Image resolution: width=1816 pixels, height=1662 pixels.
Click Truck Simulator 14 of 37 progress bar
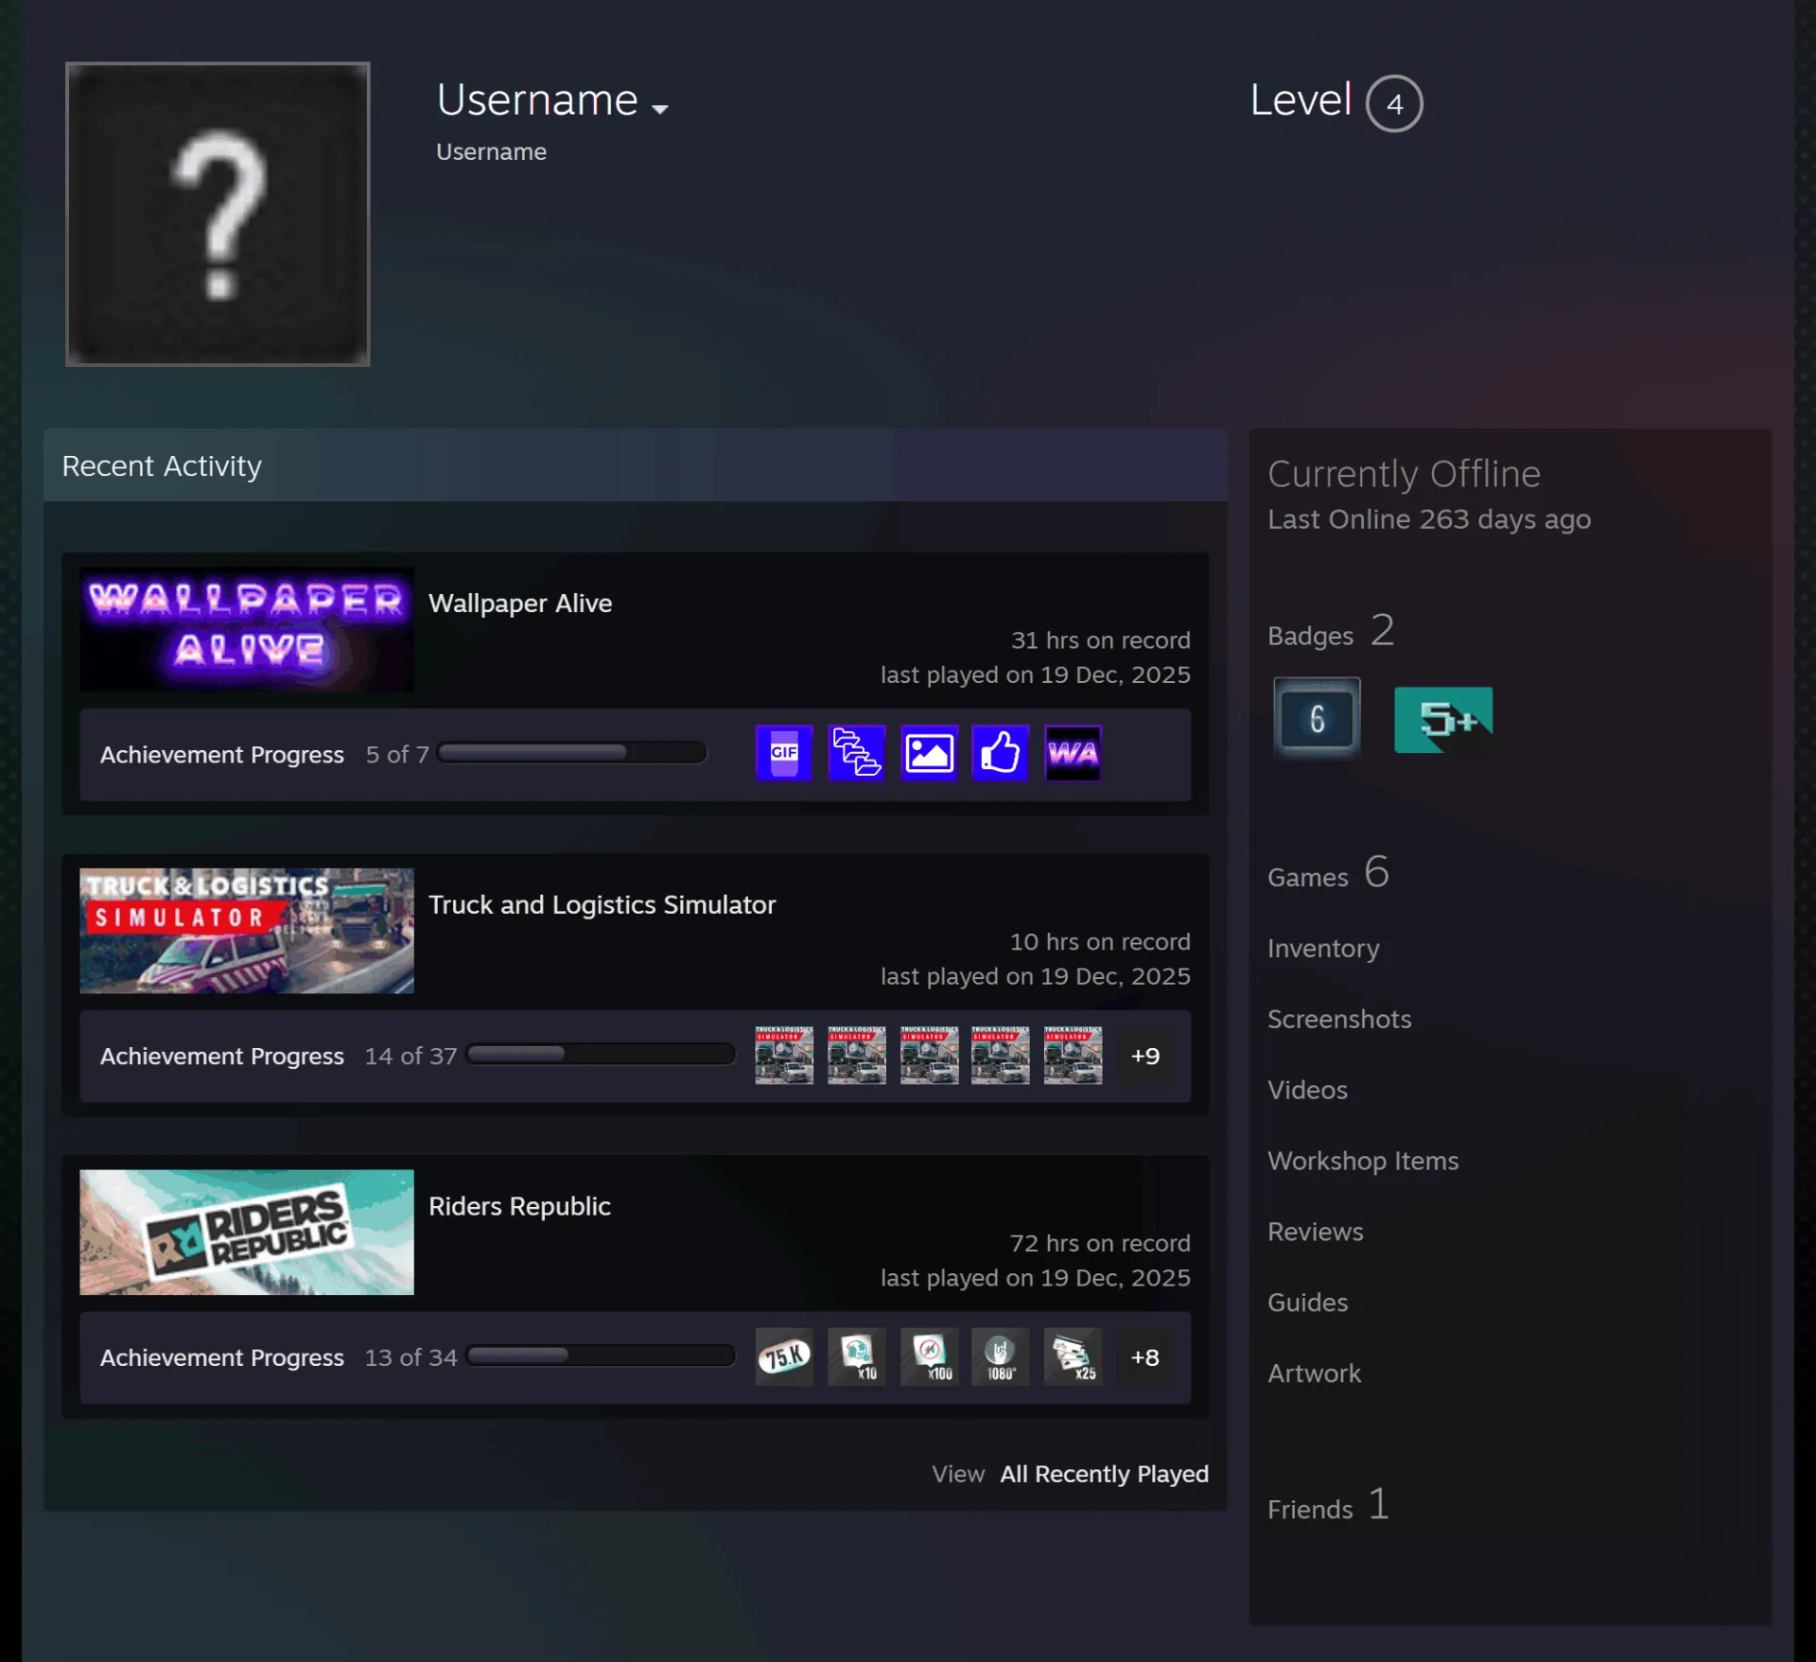tap(601, 1055)
